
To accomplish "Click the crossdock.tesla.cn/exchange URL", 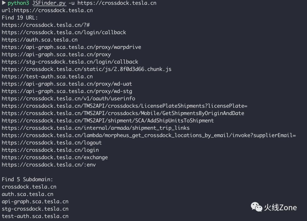I will pos(55,157).
